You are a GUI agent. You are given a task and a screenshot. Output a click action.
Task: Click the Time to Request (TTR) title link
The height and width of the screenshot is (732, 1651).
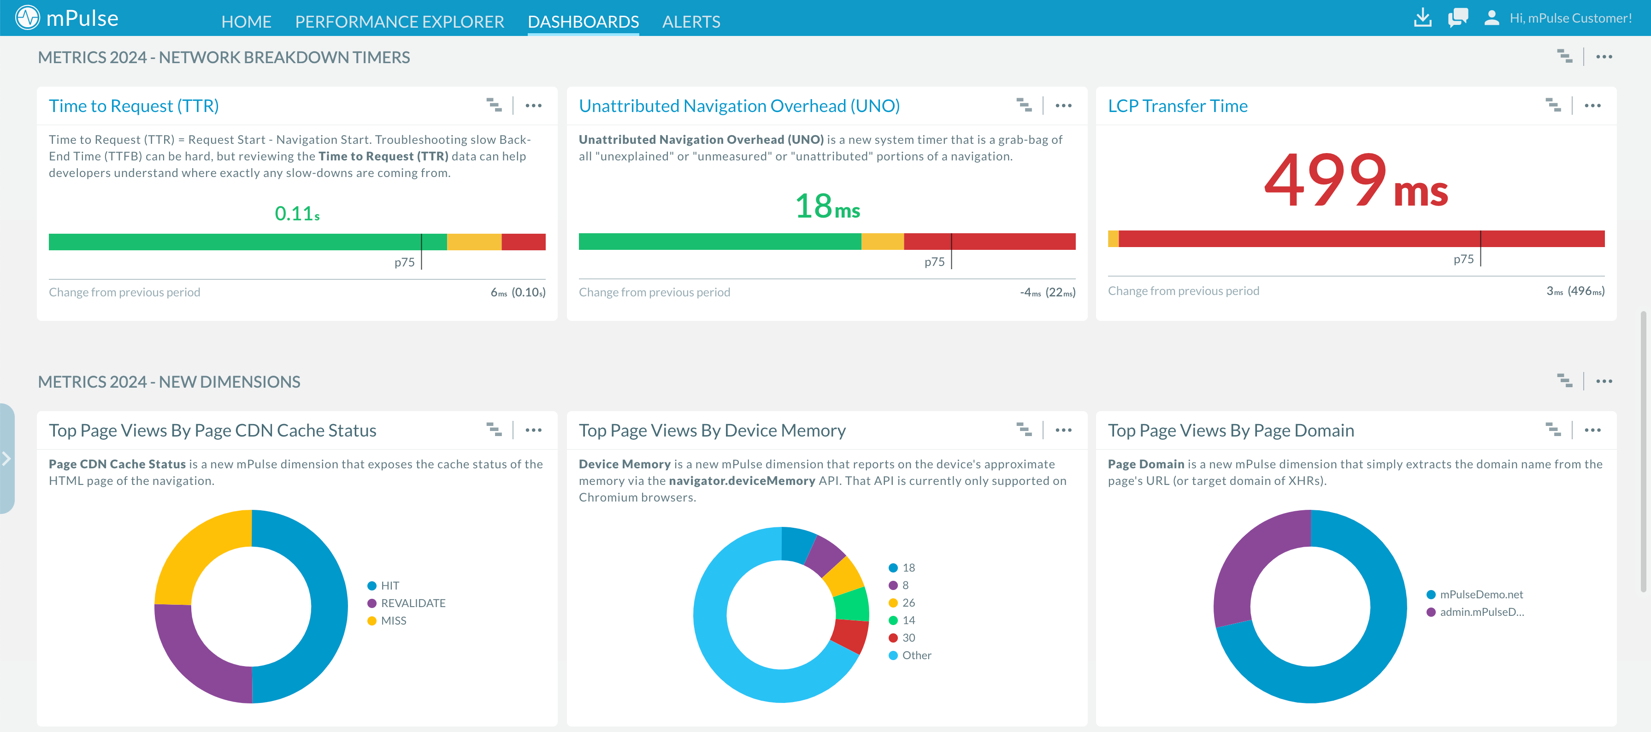[134, 105]
